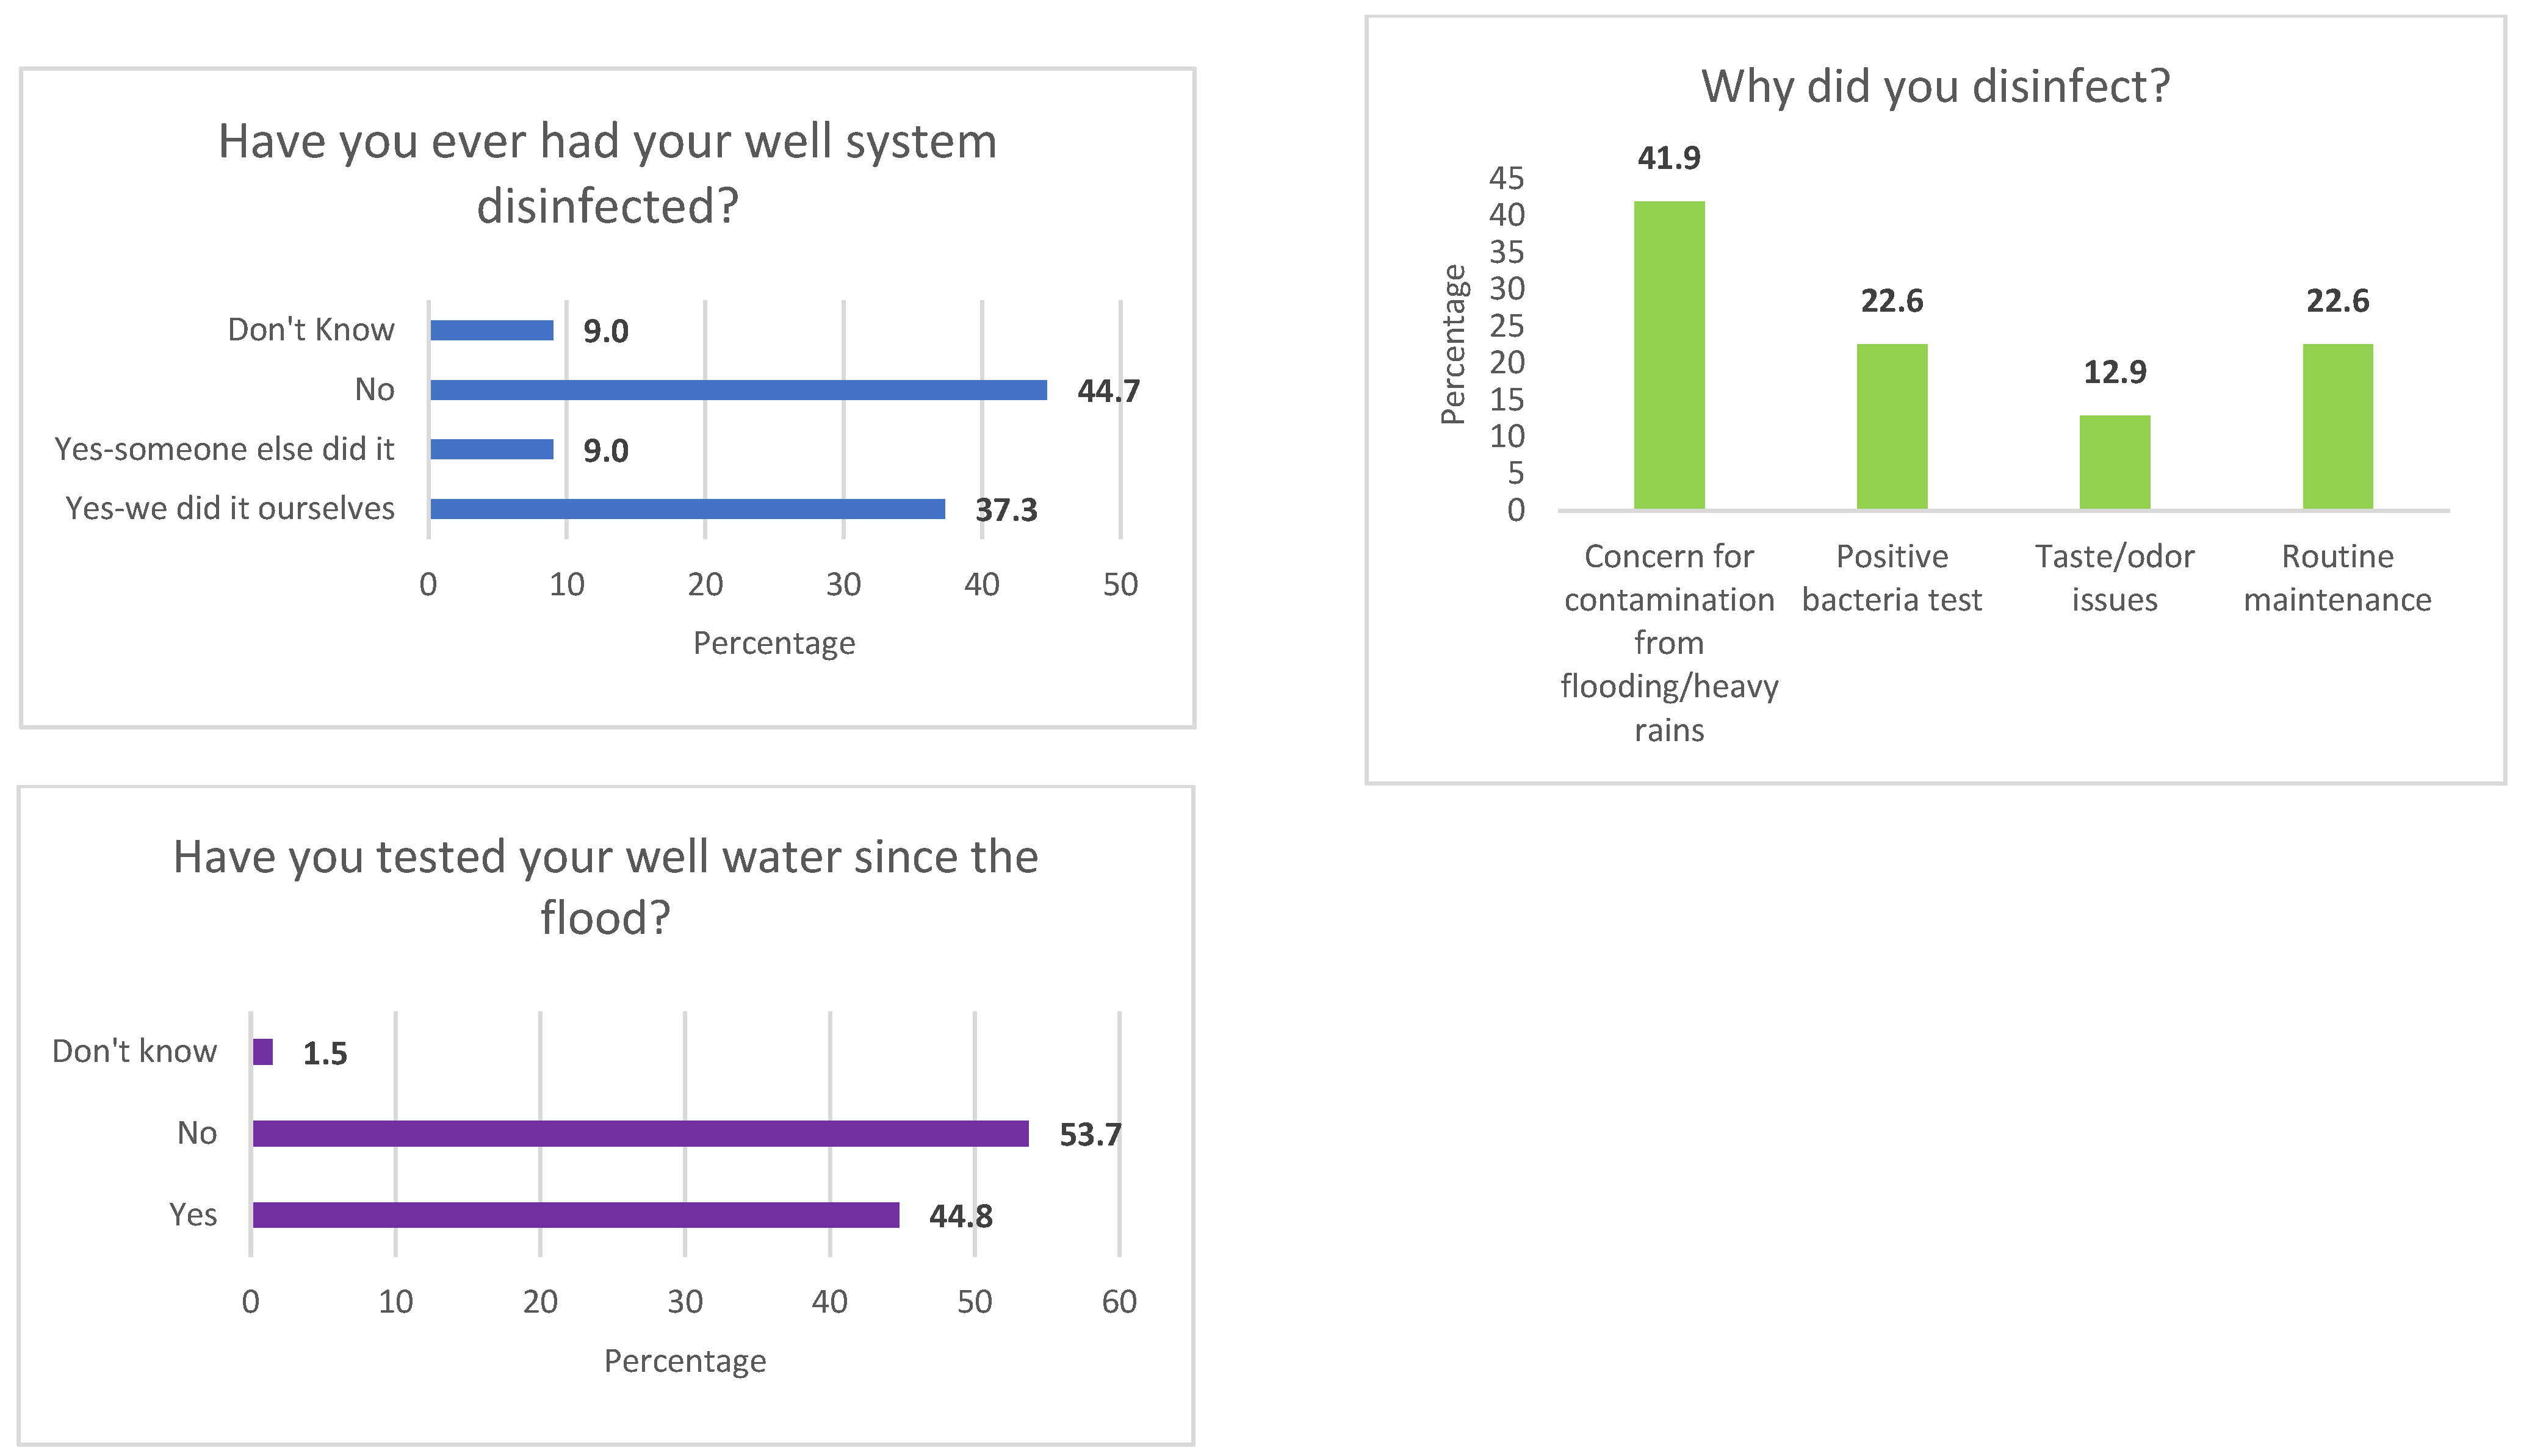Select the 'Routine maintenance' axis label
This screenshot has width=2521, height=1456.
point(2337,578)
